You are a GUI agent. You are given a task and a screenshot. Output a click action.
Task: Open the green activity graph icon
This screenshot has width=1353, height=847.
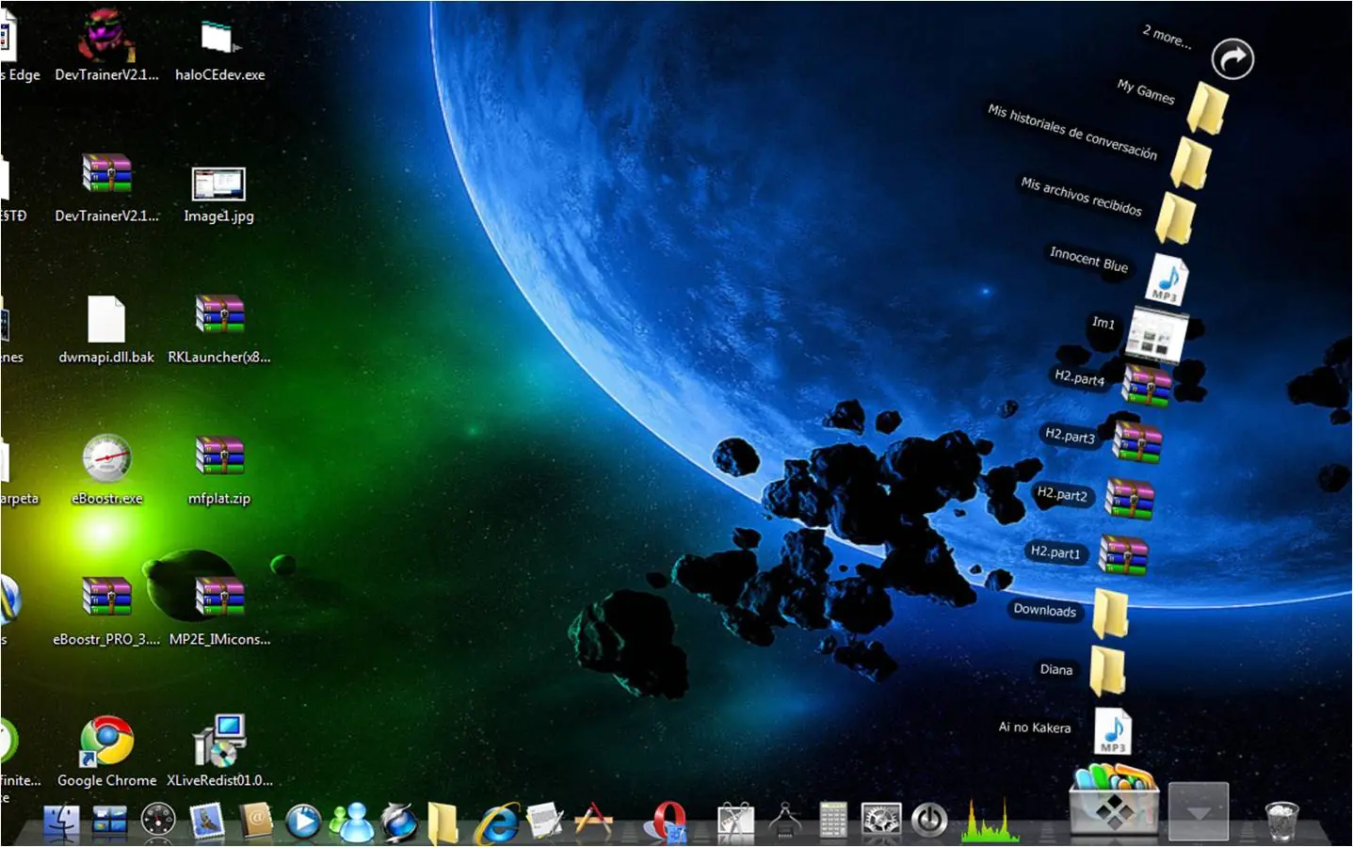989,821
